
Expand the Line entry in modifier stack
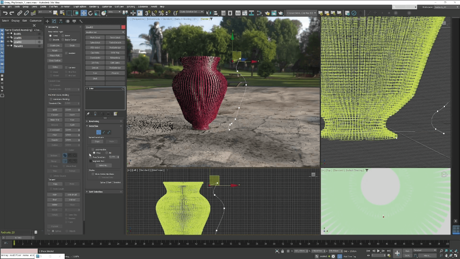pyautogui.click(x=87, y=88)
